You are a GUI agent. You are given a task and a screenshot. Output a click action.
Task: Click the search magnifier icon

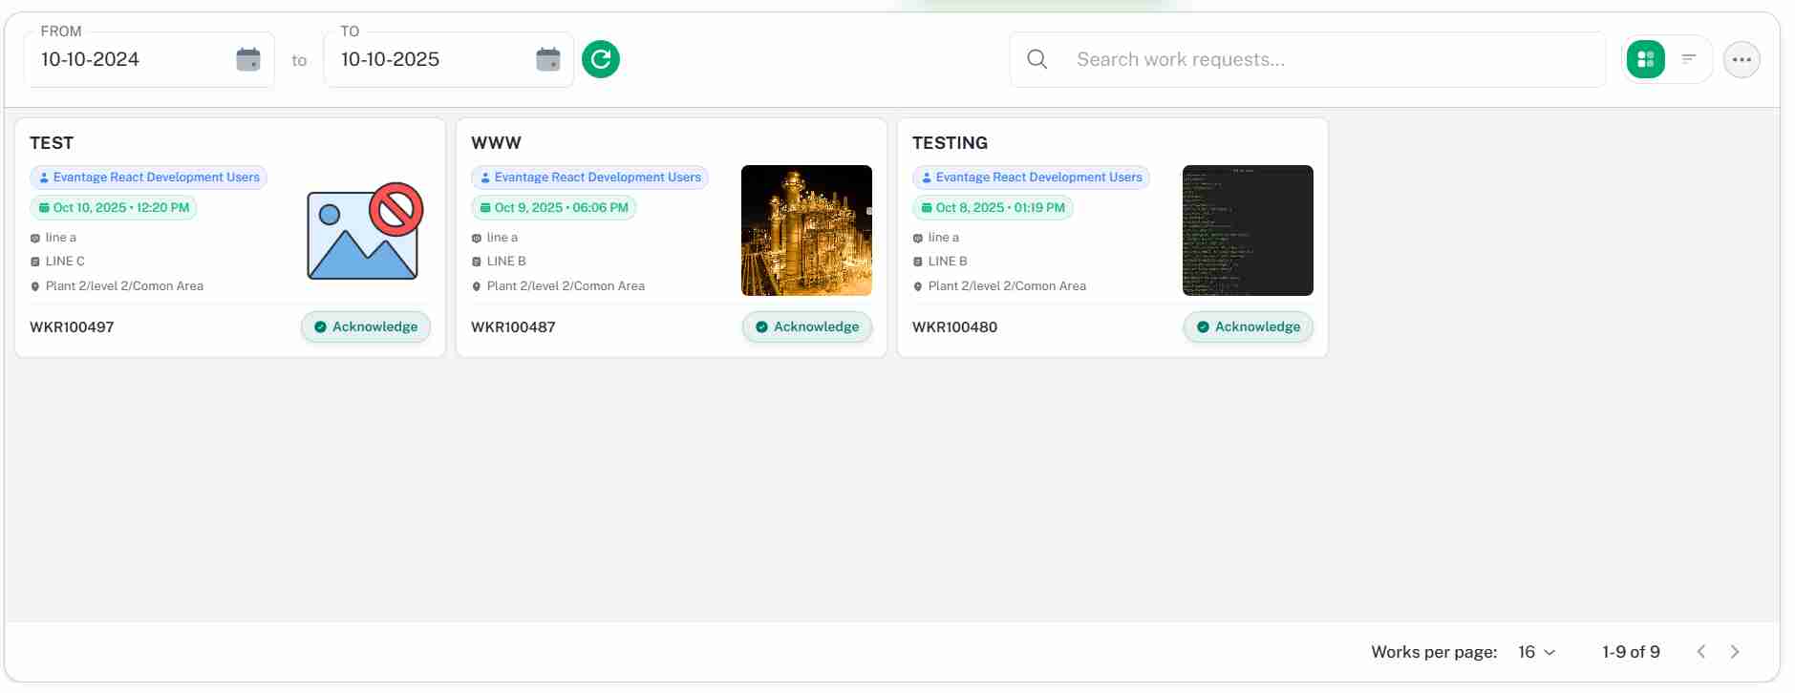click(1037, 59)
